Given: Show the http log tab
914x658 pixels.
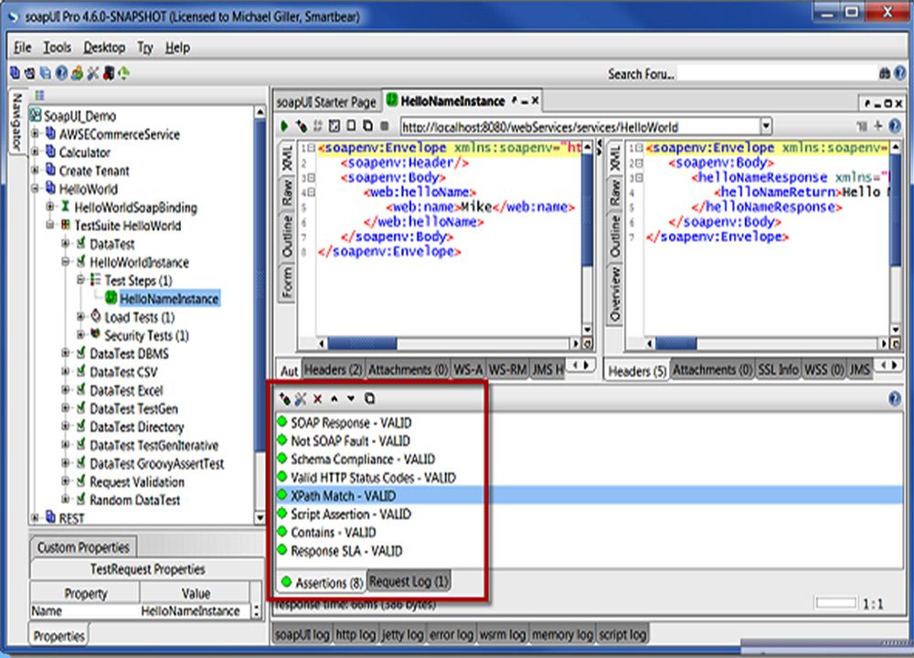Looking at the screenshot, I should [x=355, y=634].
